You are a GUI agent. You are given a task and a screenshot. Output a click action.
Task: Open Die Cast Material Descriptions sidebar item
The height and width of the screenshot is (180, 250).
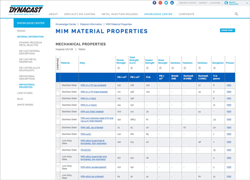(x=29, y=52)
